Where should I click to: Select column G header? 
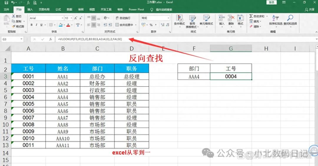[231, 48]
